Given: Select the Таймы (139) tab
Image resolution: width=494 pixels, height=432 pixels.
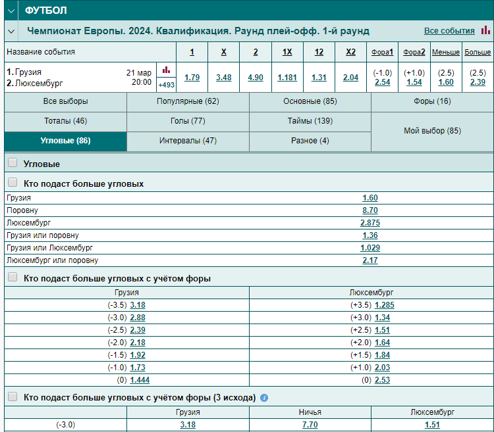Looking at the screenshot, I should click(310, 121).
